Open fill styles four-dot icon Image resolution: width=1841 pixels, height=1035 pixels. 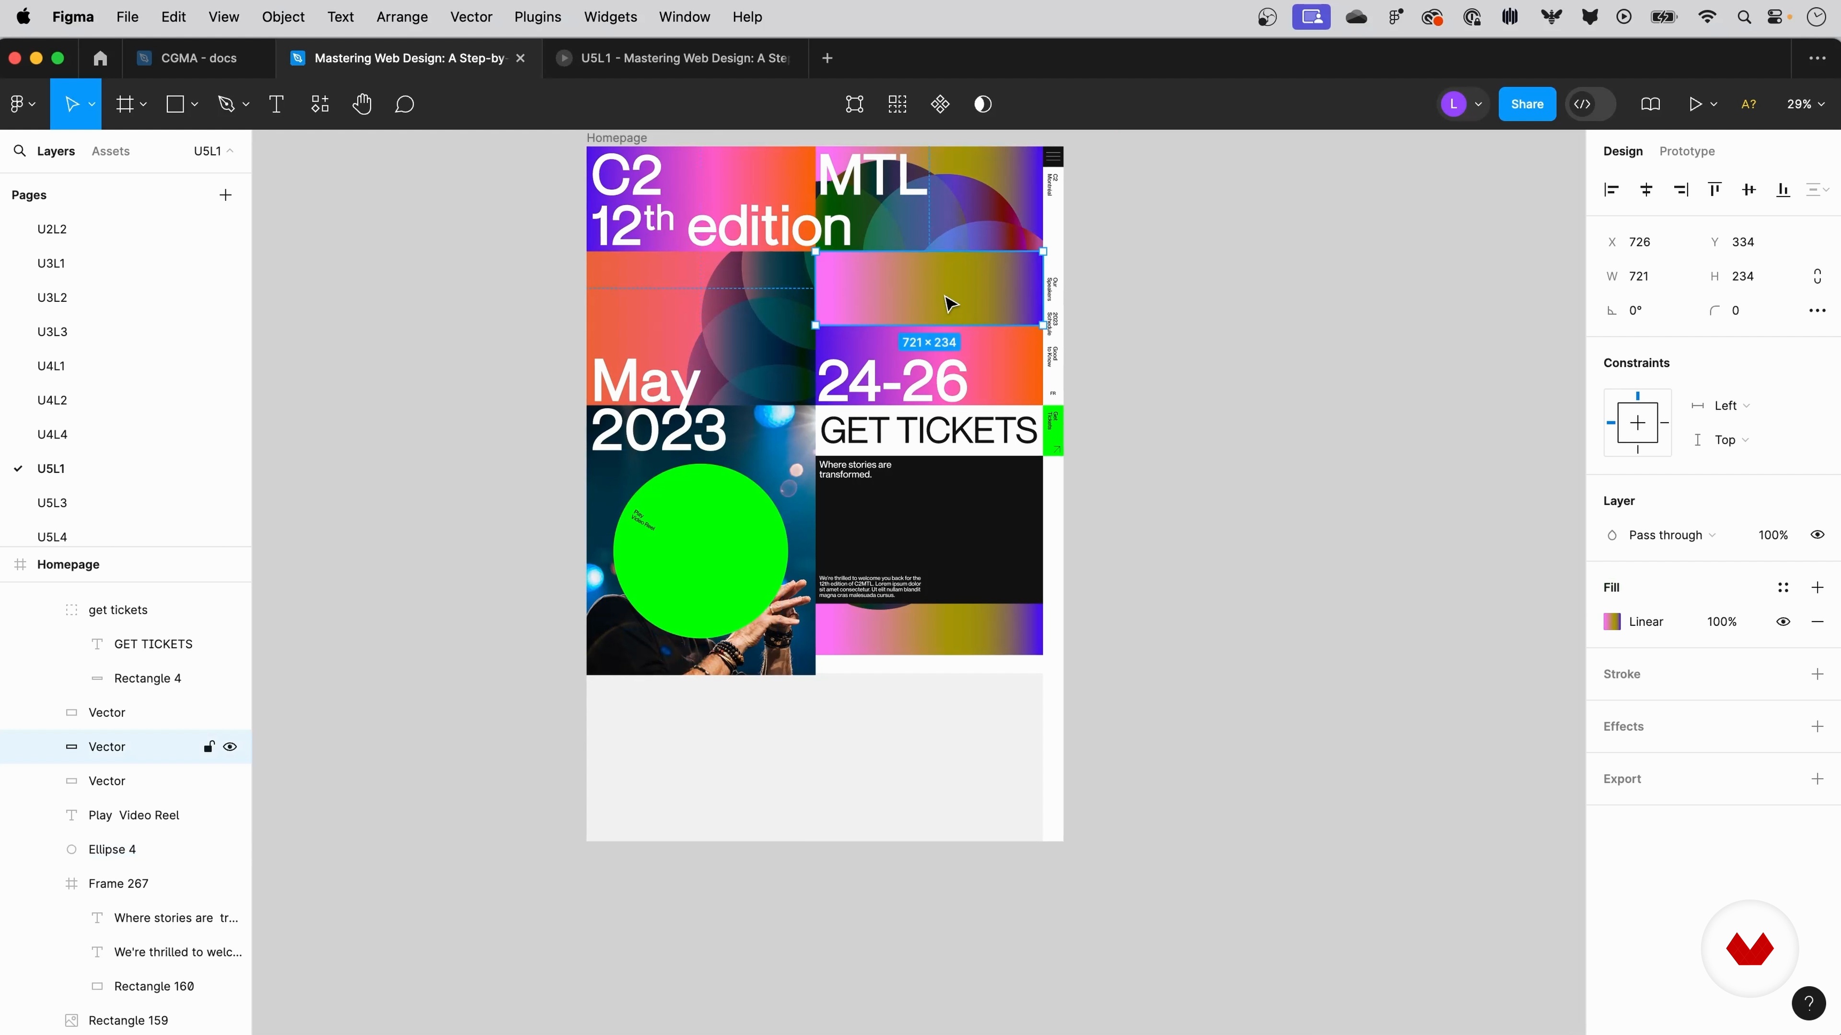1783,587
